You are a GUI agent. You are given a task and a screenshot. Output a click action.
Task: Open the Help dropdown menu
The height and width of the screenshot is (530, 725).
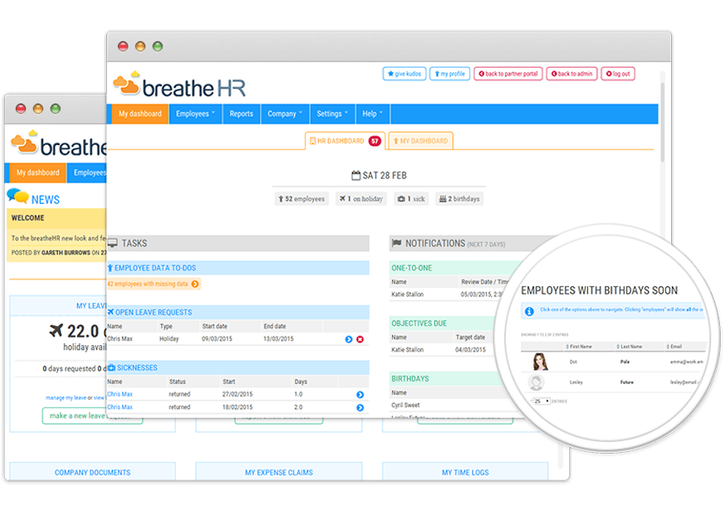(x=372, y=114)
